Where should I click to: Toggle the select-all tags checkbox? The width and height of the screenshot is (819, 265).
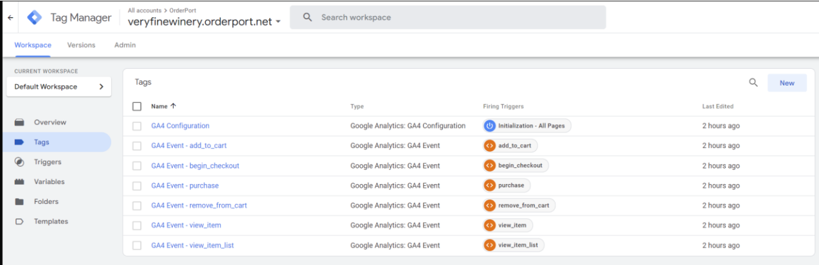pos(137,106)
